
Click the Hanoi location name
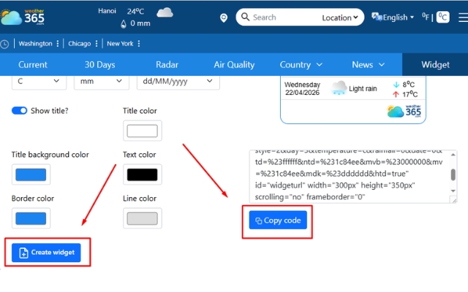107,11
